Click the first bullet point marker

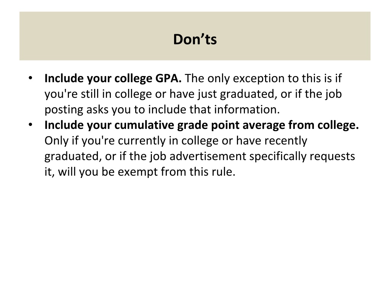(x=30, y=78)
